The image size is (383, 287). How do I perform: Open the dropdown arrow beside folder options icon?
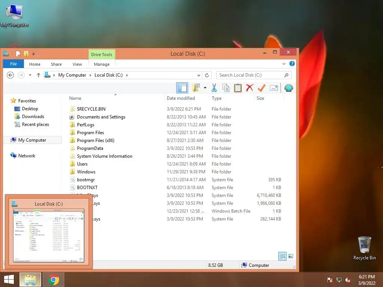(205, 88)
